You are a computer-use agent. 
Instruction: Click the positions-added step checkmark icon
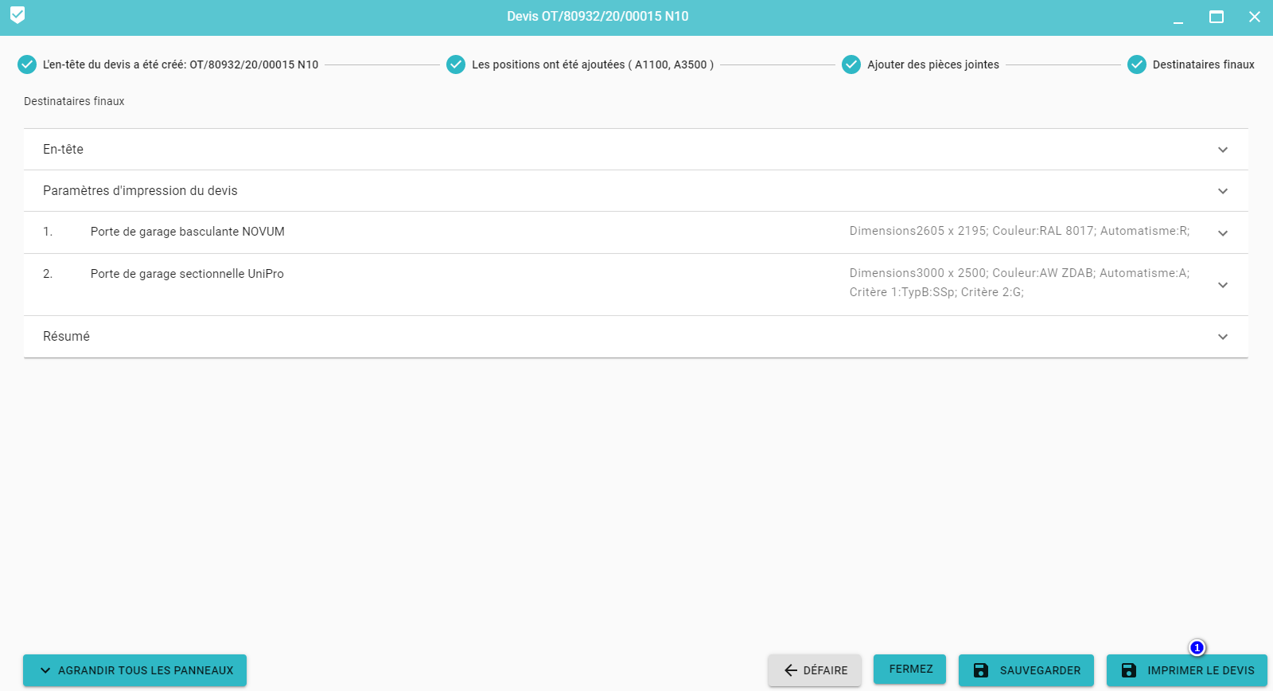pos(456,64)
